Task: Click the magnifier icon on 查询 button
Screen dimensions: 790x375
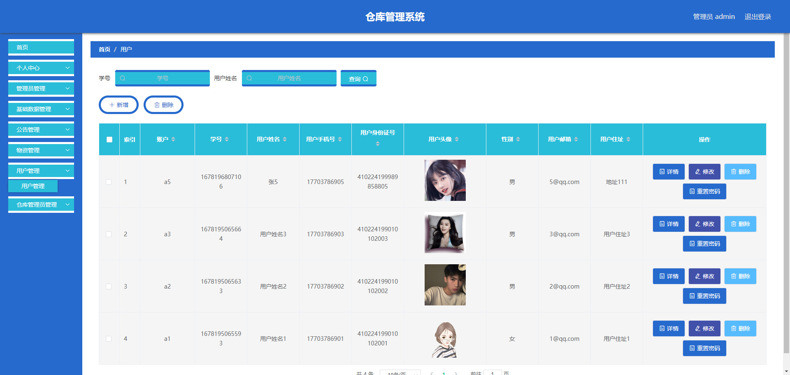Action: pos(365,79)
